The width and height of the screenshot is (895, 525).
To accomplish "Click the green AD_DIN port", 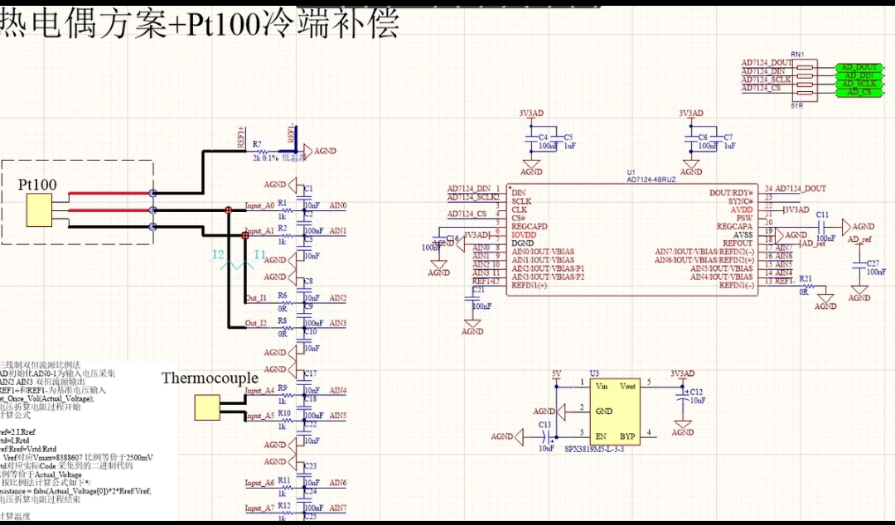I will 859,75.
